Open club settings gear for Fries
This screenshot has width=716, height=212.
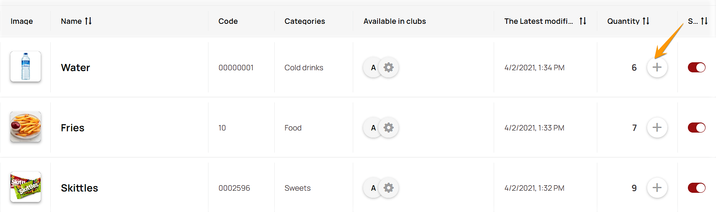(389, 128)
